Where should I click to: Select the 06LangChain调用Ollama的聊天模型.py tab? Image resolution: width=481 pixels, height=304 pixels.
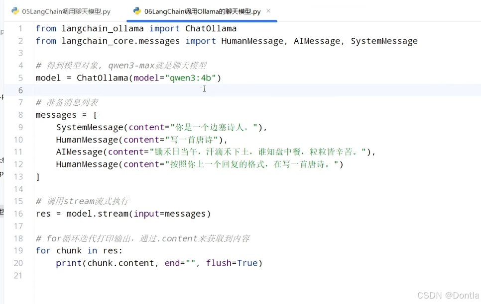click(202, 11)
